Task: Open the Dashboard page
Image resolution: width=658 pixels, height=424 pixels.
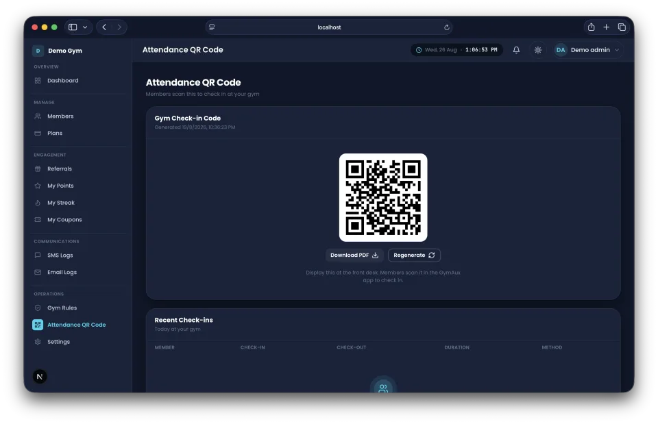Action: [63, 81]
